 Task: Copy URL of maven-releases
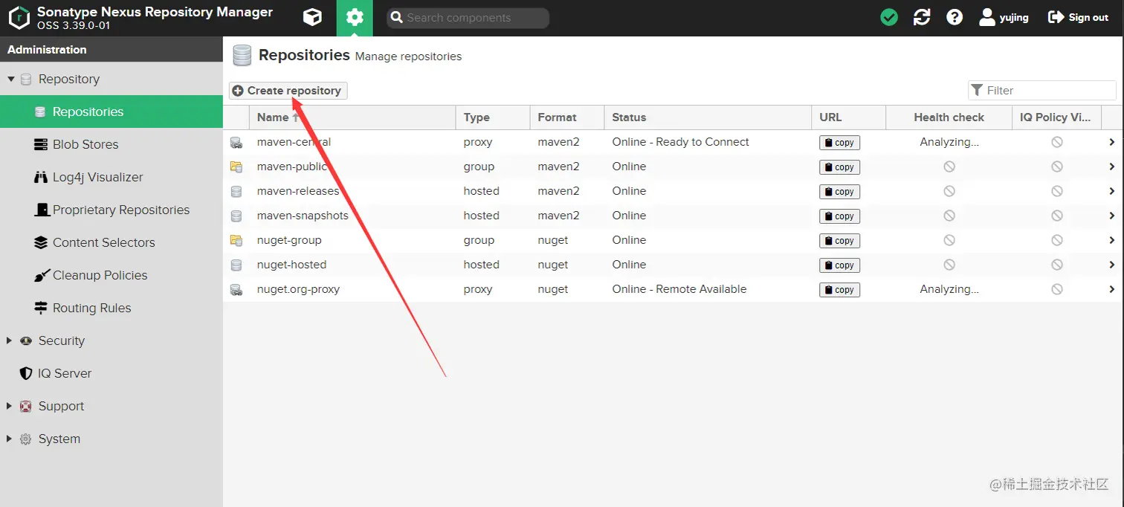point(839,192)
